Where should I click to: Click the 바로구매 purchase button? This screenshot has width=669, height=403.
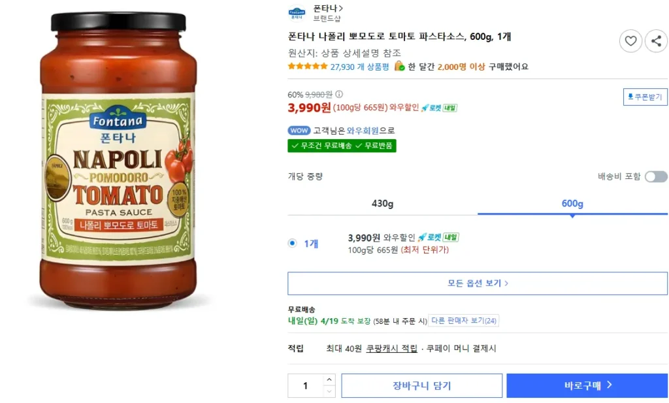pyautogui.click(x=587, y=385)
